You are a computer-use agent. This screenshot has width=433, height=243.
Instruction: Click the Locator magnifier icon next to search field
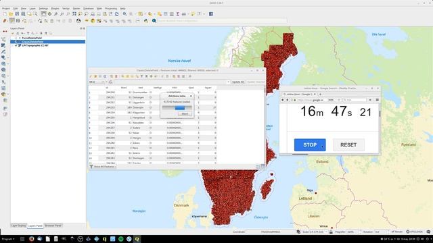154,21
